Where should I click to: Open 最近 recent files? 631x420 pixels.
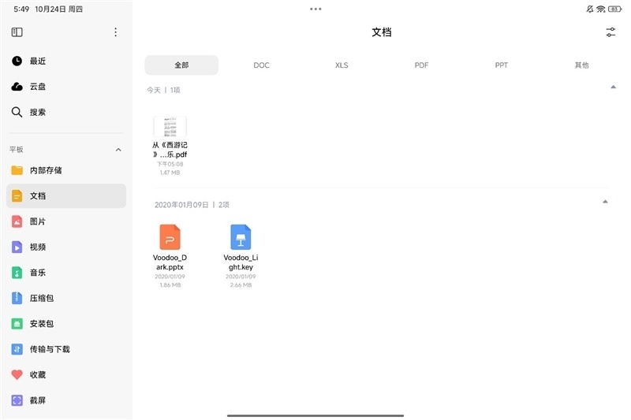coord(66,61)
